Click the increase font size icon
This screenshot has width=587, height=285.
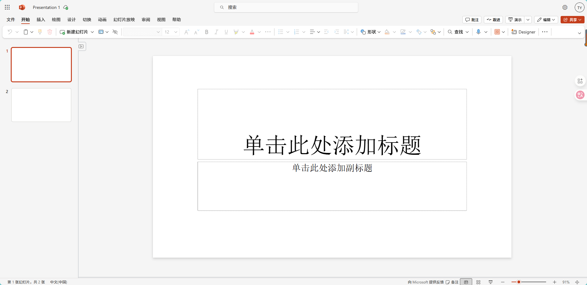click(x=186, y=32)
